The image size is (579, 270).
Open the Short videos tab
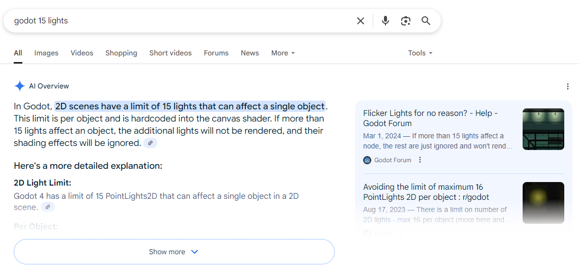point(170,53)
